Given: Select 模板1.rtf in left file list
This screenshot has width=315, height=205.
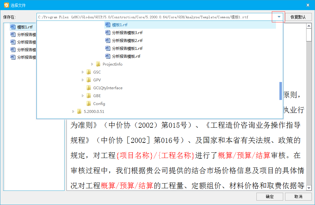Looking at the screenshot, I should (x=25, y=27).
